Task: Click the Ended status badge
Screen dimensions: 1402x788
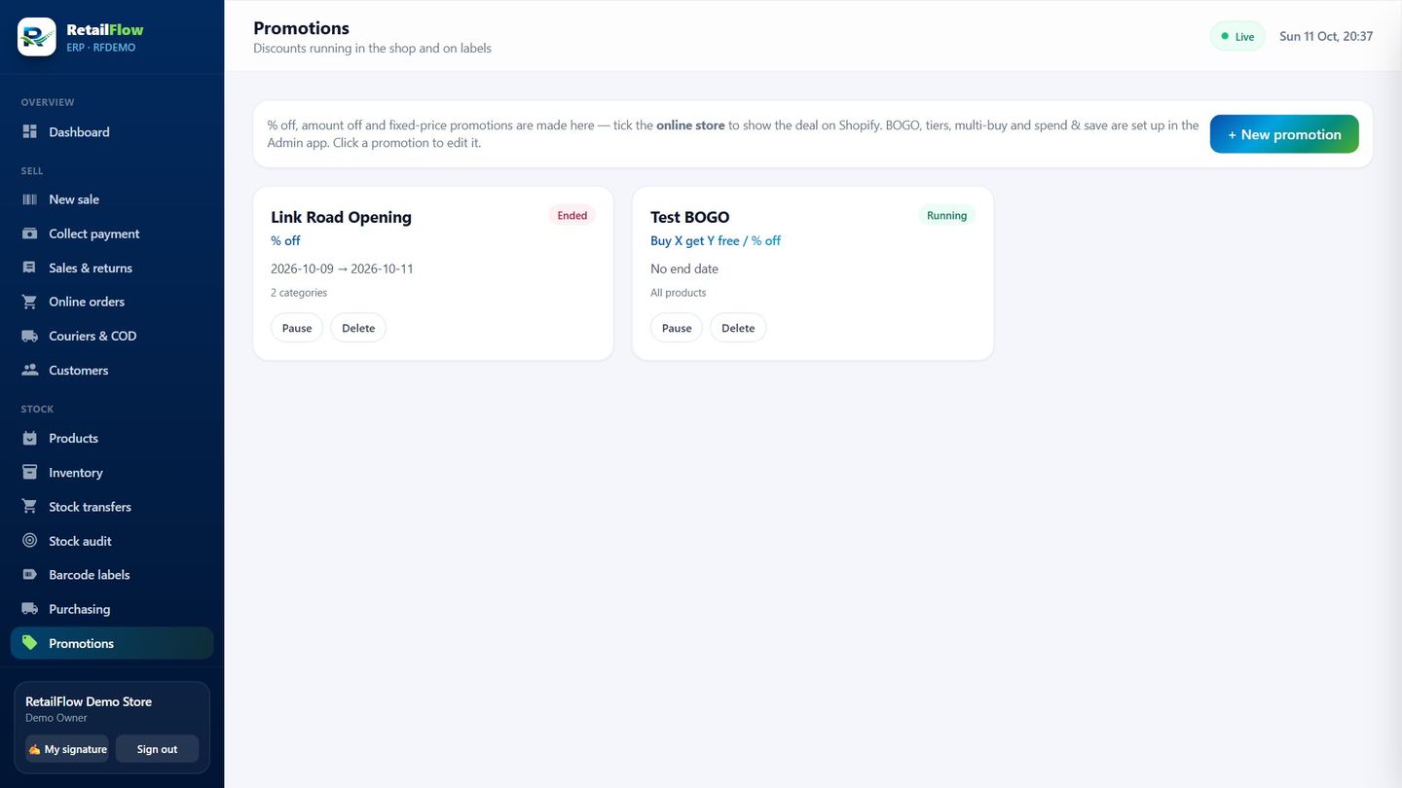Action: point(572,215)
